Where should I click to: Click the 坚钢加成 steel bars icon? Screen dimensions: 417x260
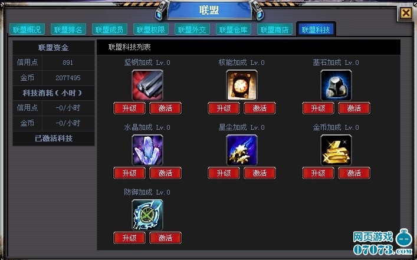coord(147,85)
